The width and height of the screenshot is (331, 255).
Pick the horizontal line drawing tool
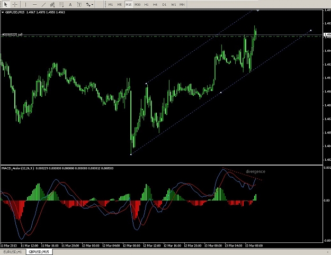[34, 4]
